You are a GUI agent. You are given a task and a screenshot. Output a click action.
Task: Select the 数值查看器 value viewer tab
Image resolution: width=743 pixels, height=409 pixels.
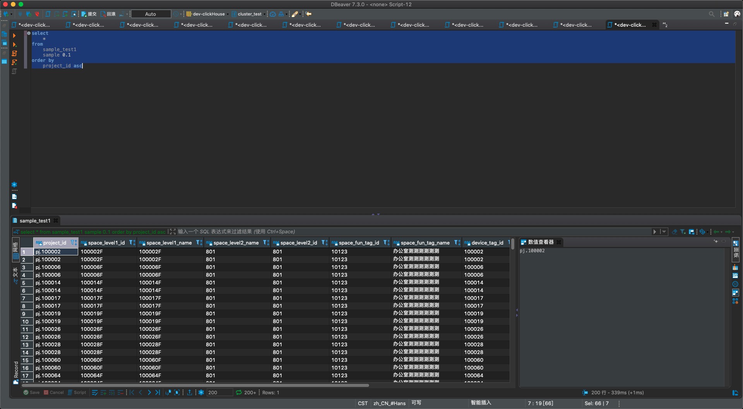[541, 242]
